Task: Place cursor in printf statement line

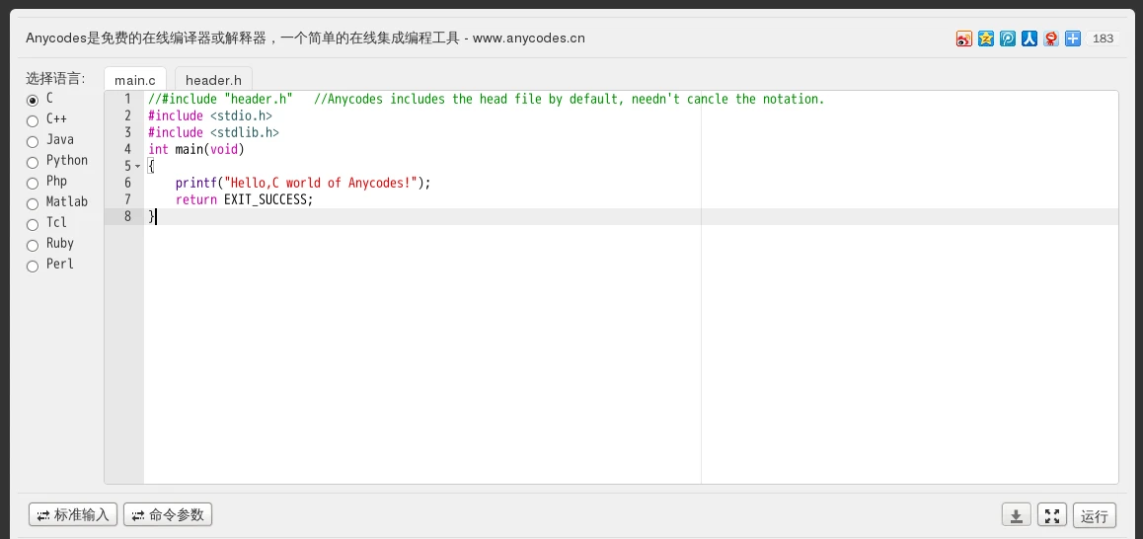Action: pyautogui.click(x=303, y=183)
